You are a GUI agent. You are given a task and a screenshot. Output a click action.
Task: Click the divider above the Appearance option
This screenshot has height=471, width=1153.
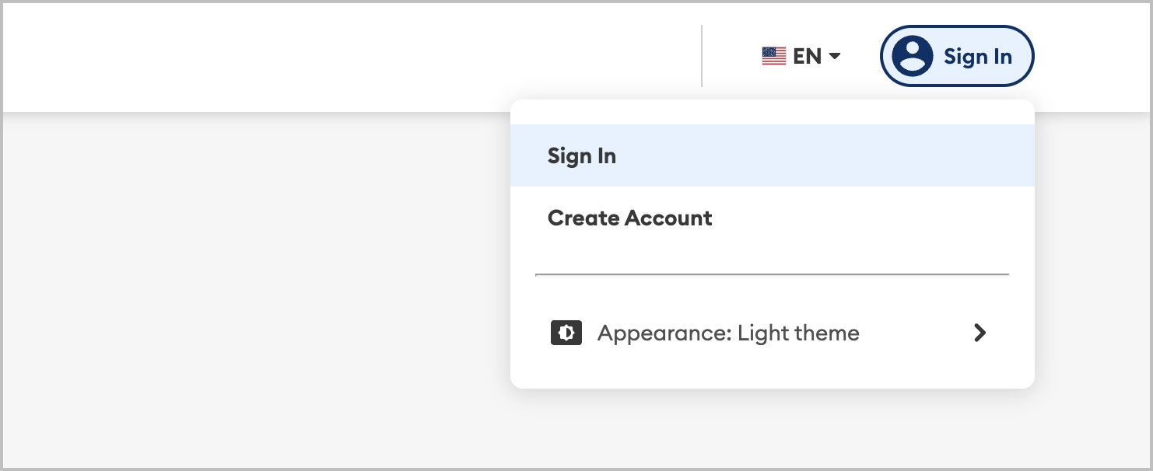(773, 274)
